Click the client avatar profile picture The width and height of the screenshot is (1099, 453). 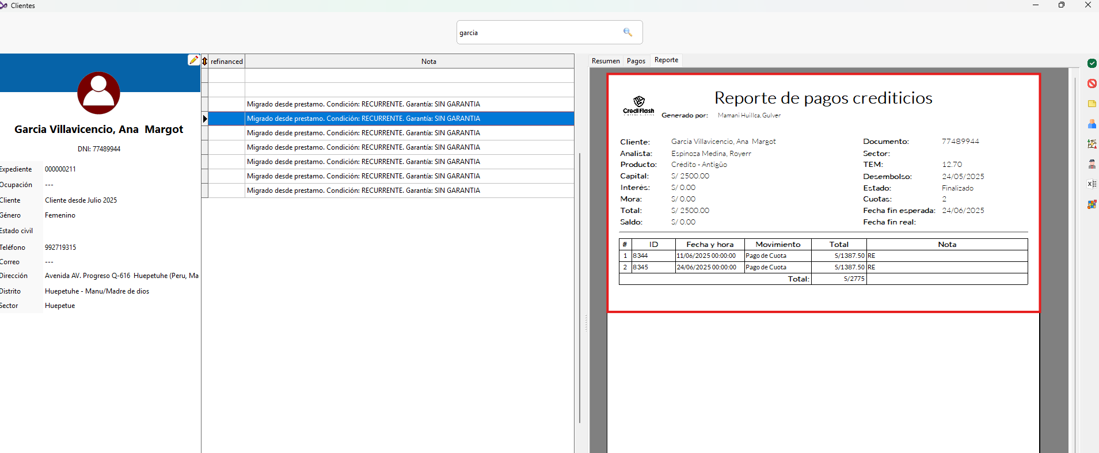(98, 93)
